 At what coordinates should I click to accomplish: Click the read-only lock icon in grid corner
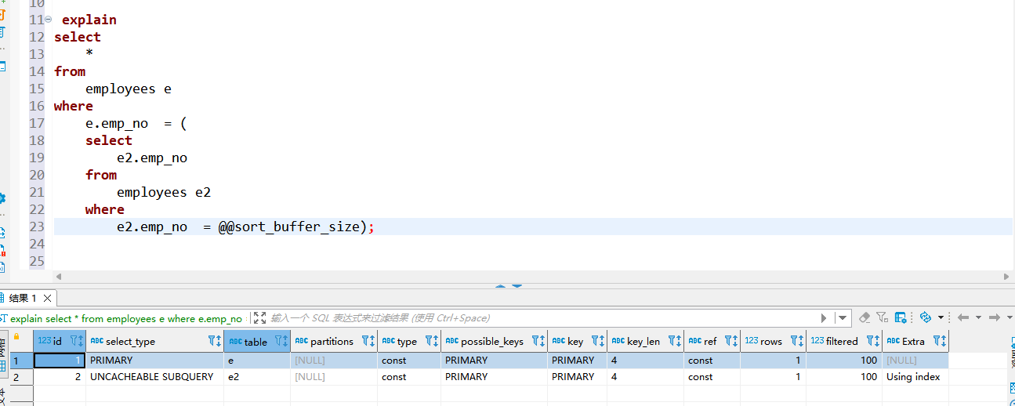tap(16, 337)
